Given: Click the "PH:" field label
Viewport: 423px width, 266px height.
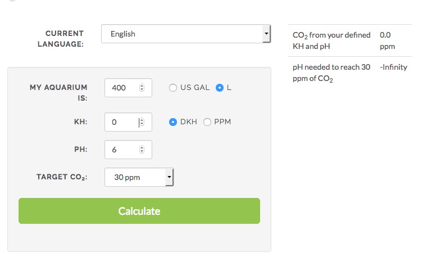Looking at the screenshot, I should (80, 150).
